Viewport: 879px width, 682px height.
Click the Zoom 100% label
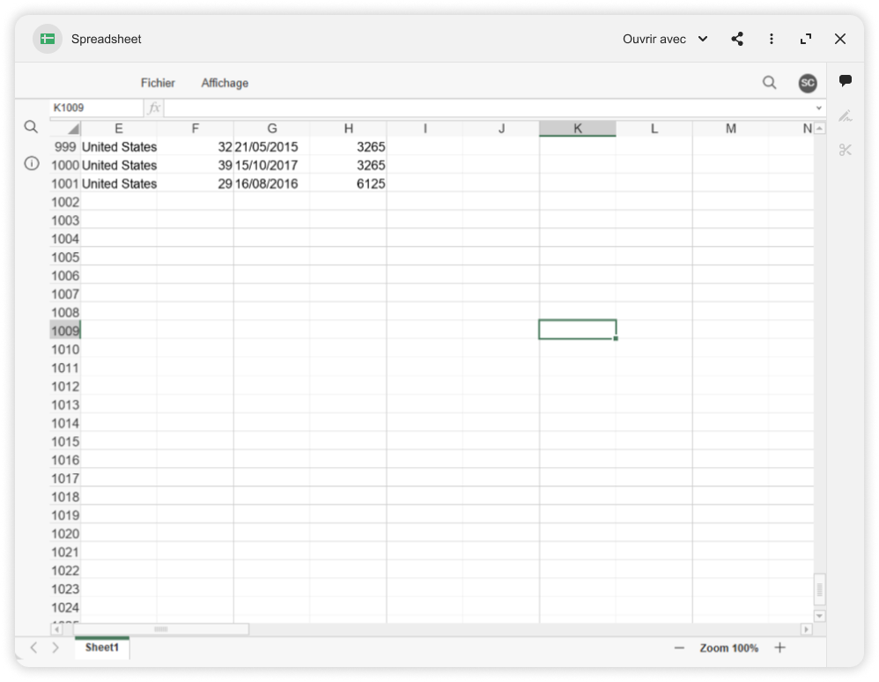[x=728, y=648]
